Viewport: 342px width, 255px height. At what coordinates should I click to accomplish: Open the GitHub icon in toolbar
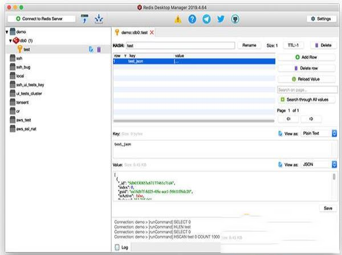pyautogui.click(x=235, y=19)
